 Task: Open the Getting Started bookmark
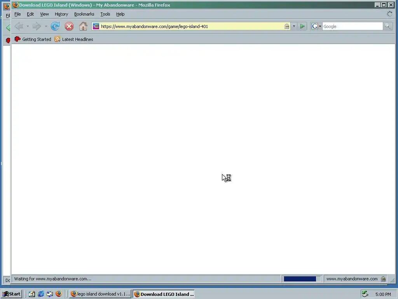[33, 39]
